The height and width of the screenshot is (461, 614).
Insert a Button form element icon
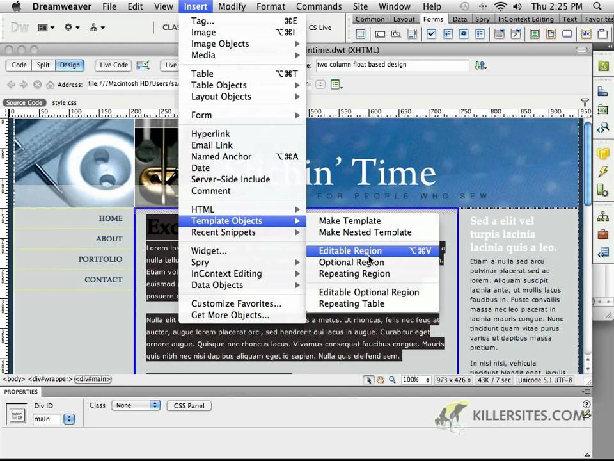[567, 34]
